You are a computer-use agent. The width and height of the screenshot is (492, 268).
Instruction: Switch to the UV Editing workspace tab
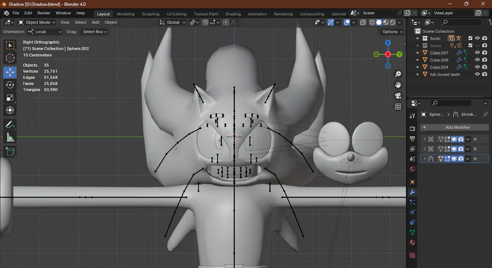tap(177, 14)
